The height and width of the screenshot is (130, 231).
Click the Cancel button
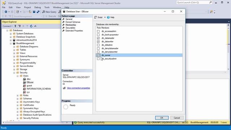[177, 118]
